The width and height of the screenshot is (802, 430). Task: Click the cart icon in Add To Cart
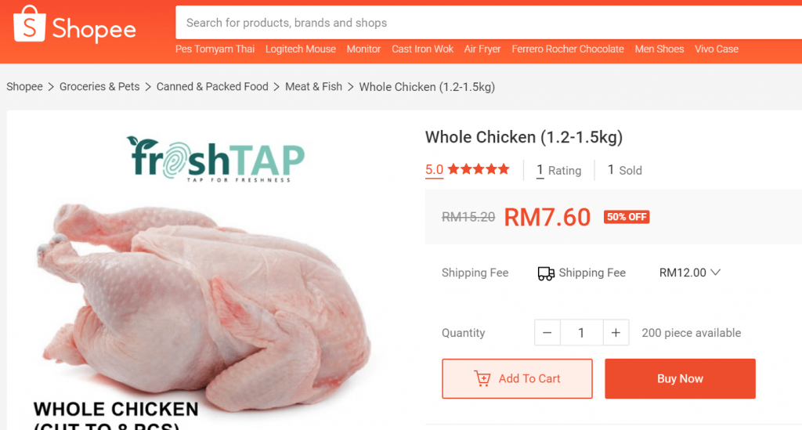[x=482, y=378]
